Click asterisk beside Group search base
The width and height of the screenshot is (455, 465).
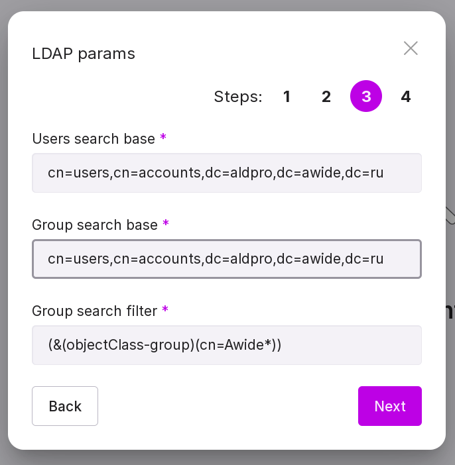tap(166, 224)
